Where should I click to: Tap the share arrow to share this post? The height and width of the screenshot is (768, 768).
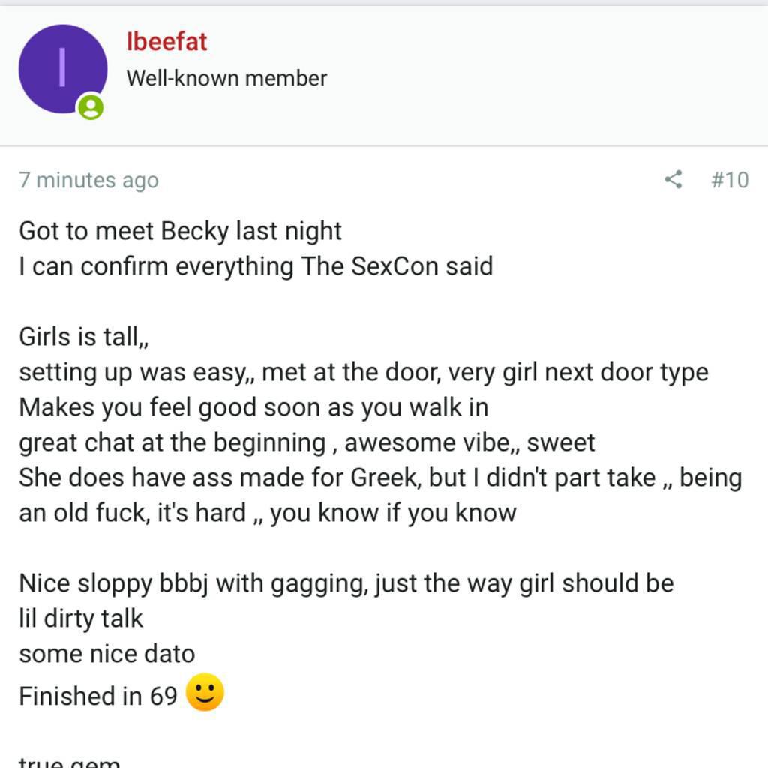tap(673, 180)
